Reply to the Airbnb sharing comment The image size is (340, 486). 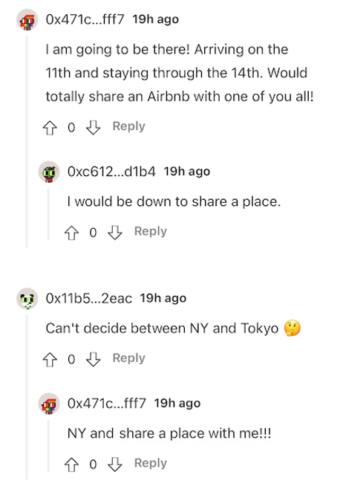(x=129, y=126)
